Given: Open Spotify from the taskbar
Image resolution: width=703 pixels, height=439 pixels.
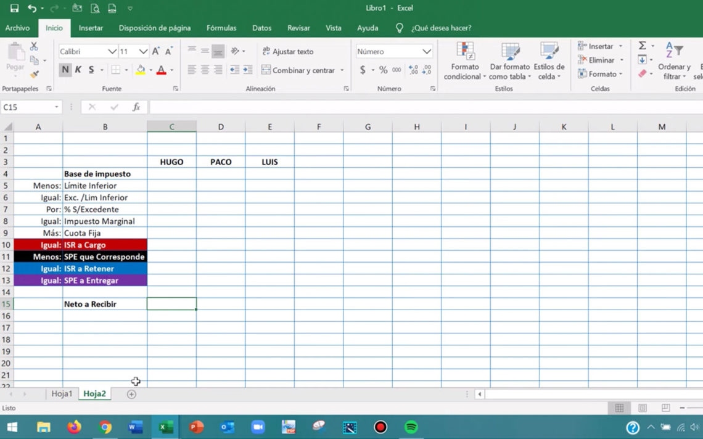Looking at the screenshot, I should [x=411, y=427].
